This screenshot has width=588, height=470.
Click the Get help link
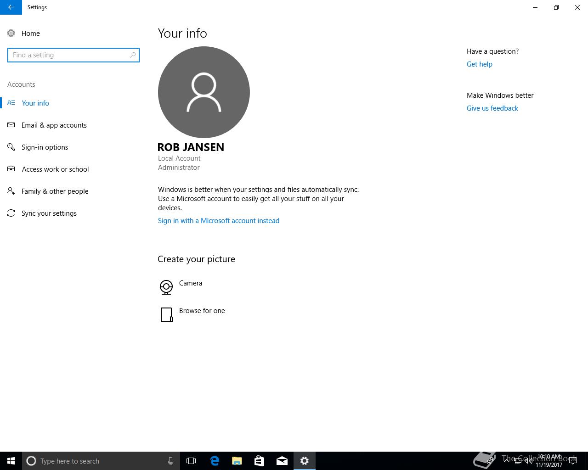[x=479, y=64]
